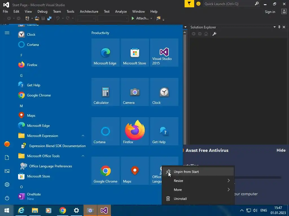The height and width of the screenshot is (216, 289).
Task: Click the New Project toolbar icon
Action: [x=27, y=18]
